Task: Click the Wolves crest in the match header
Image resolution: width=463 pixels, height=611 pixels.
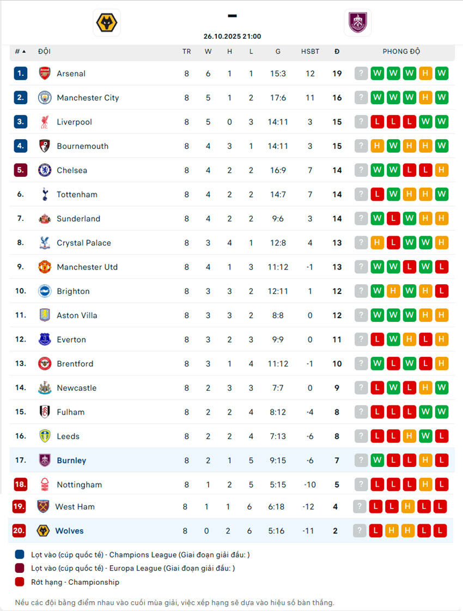Action: (x=107, y=23)
